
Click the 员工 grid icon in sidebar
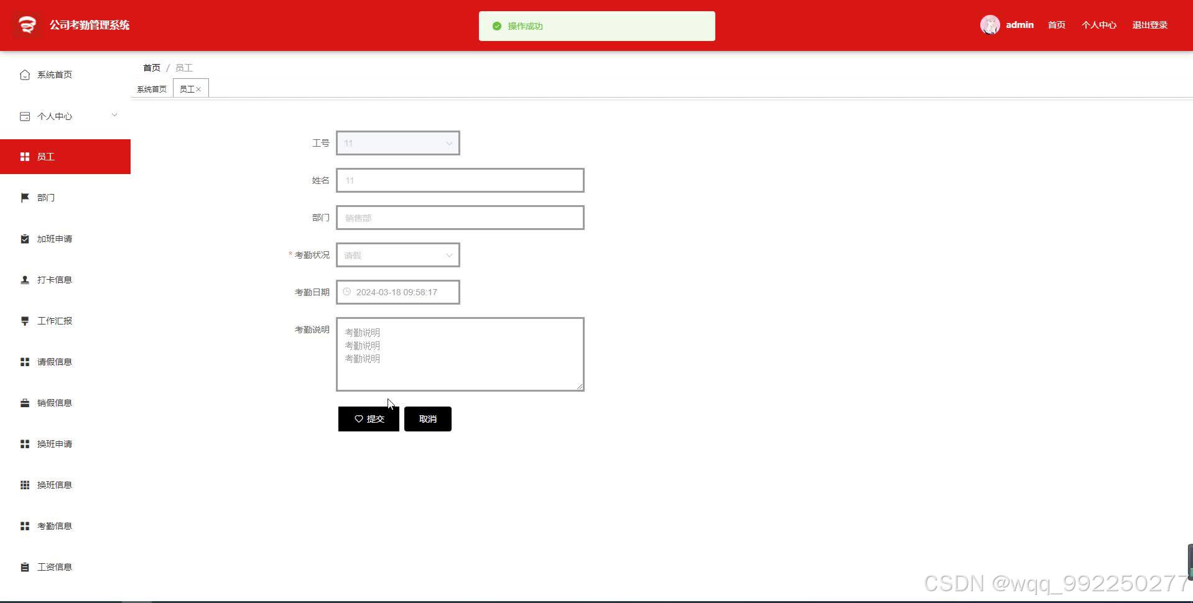pos(25,157)
